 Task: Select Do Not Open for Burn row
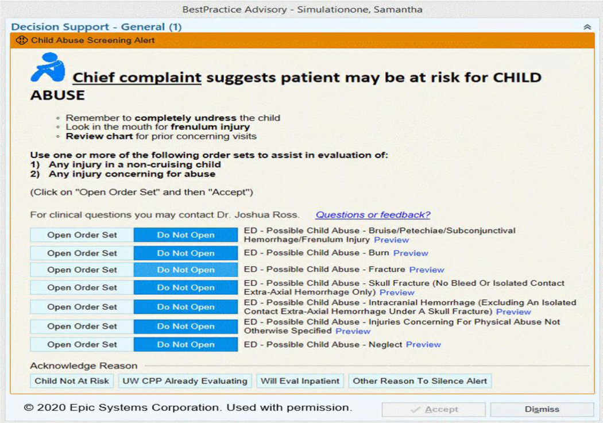[185, 253]
